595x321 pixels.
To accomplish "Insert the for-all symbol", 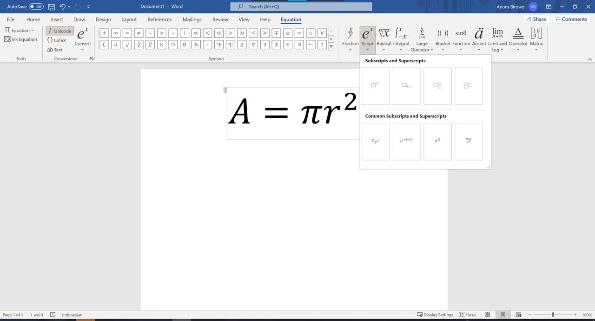I will click(x=322, y=33).
